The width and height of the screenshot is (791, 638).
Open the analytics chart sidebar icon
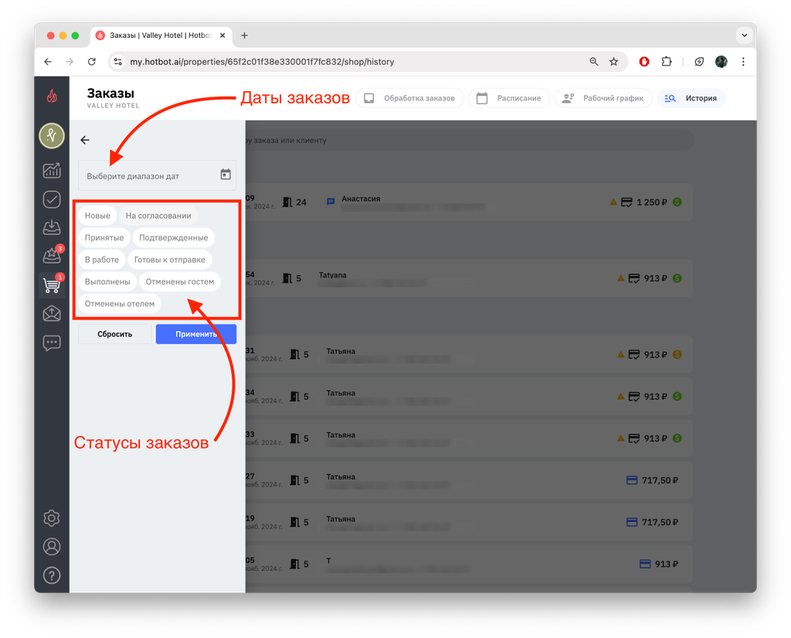click(x=52, y=171)
